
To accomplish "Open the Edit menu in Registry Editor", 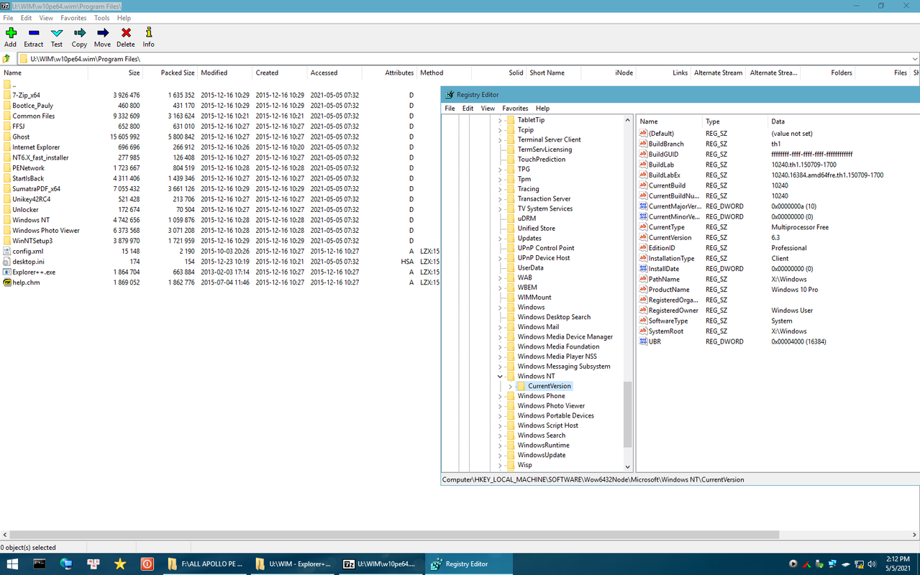I will click(x=468, y=109).
